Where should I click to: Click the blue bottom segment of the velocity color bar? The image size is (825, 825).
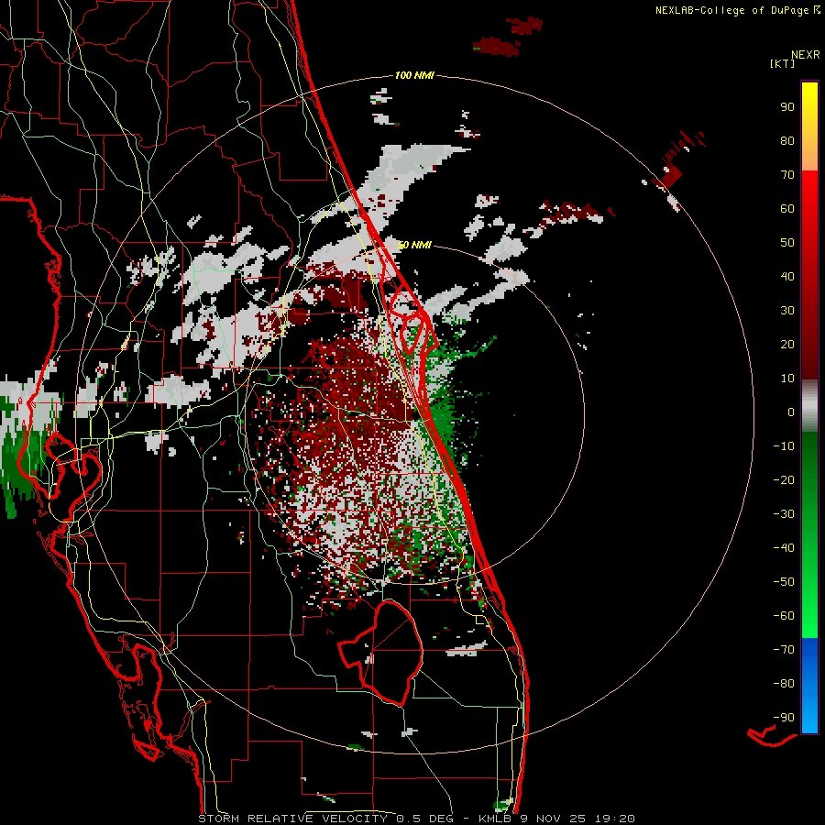pyautogui.click(x=809, y=686)
